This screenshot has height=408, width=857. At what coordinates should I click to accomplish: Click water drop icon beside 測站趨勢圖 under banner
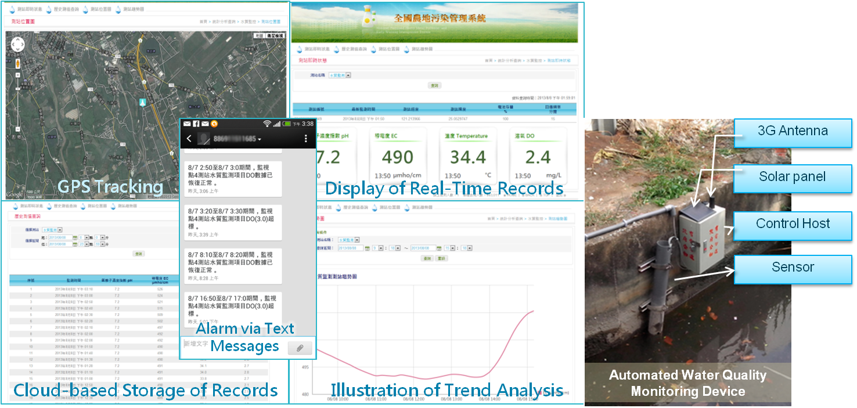406,49
